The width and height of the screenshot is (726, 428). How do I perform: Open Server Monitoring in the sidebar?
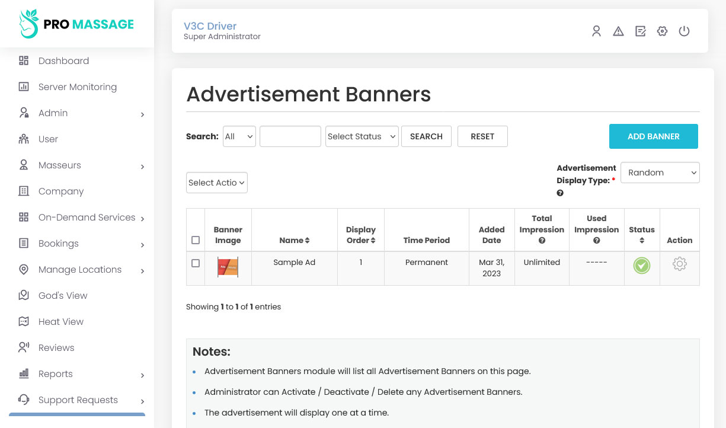77,87
